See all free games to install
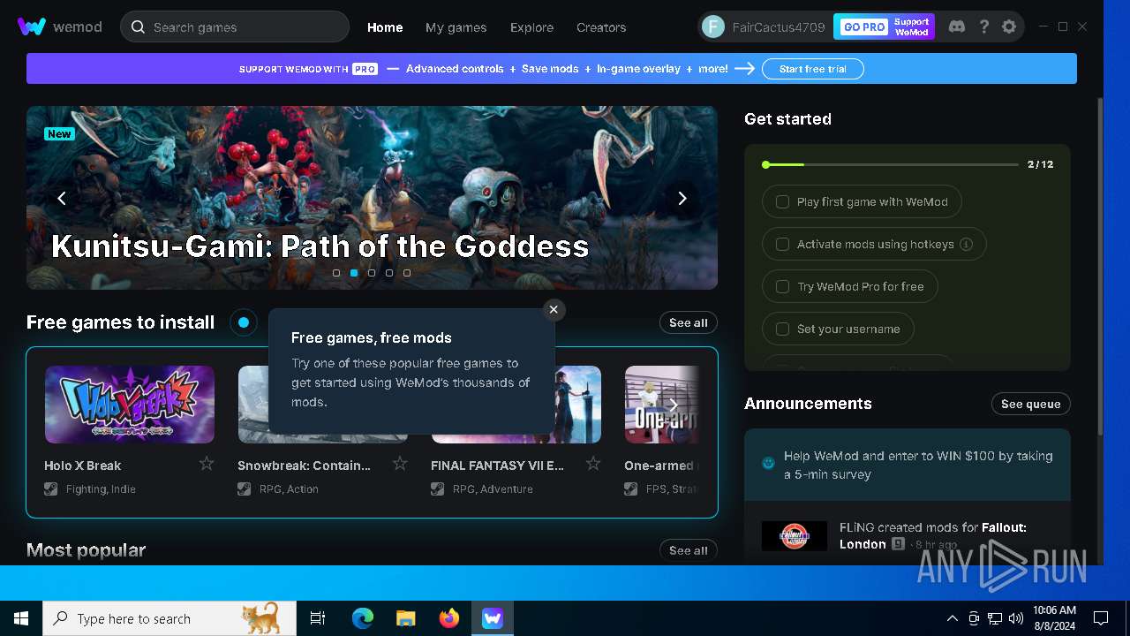This screenshot has width=1130, height=636. (x=689, y=322)
